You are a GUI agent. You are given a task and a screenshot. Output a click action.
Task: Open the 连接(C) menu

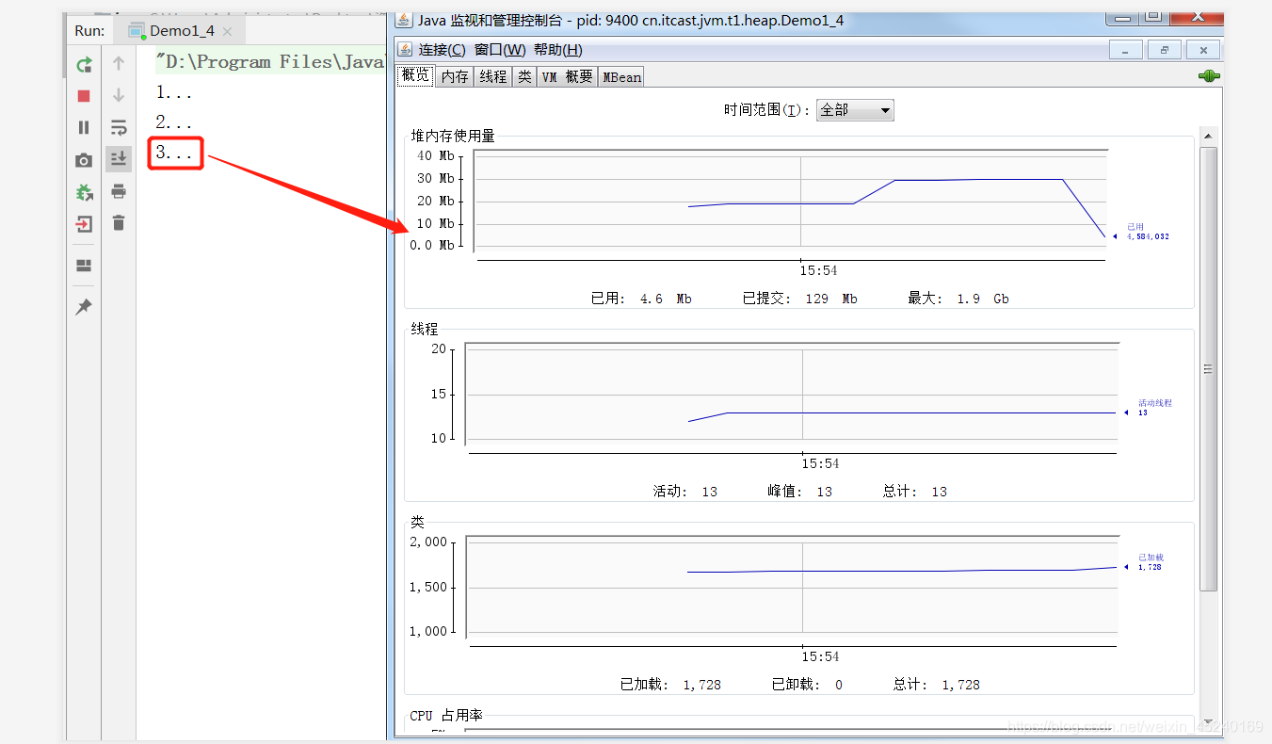(x=443, y=50)
